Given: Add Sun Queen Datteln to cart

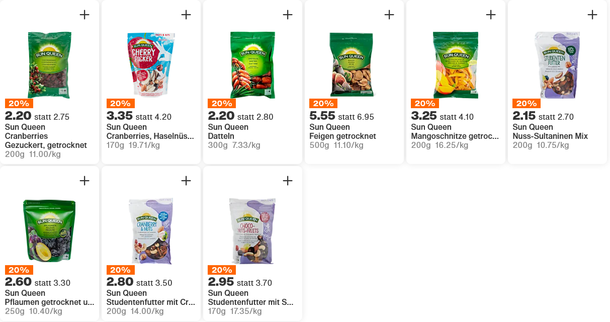Looking at the screenshot, I should 288,15.
